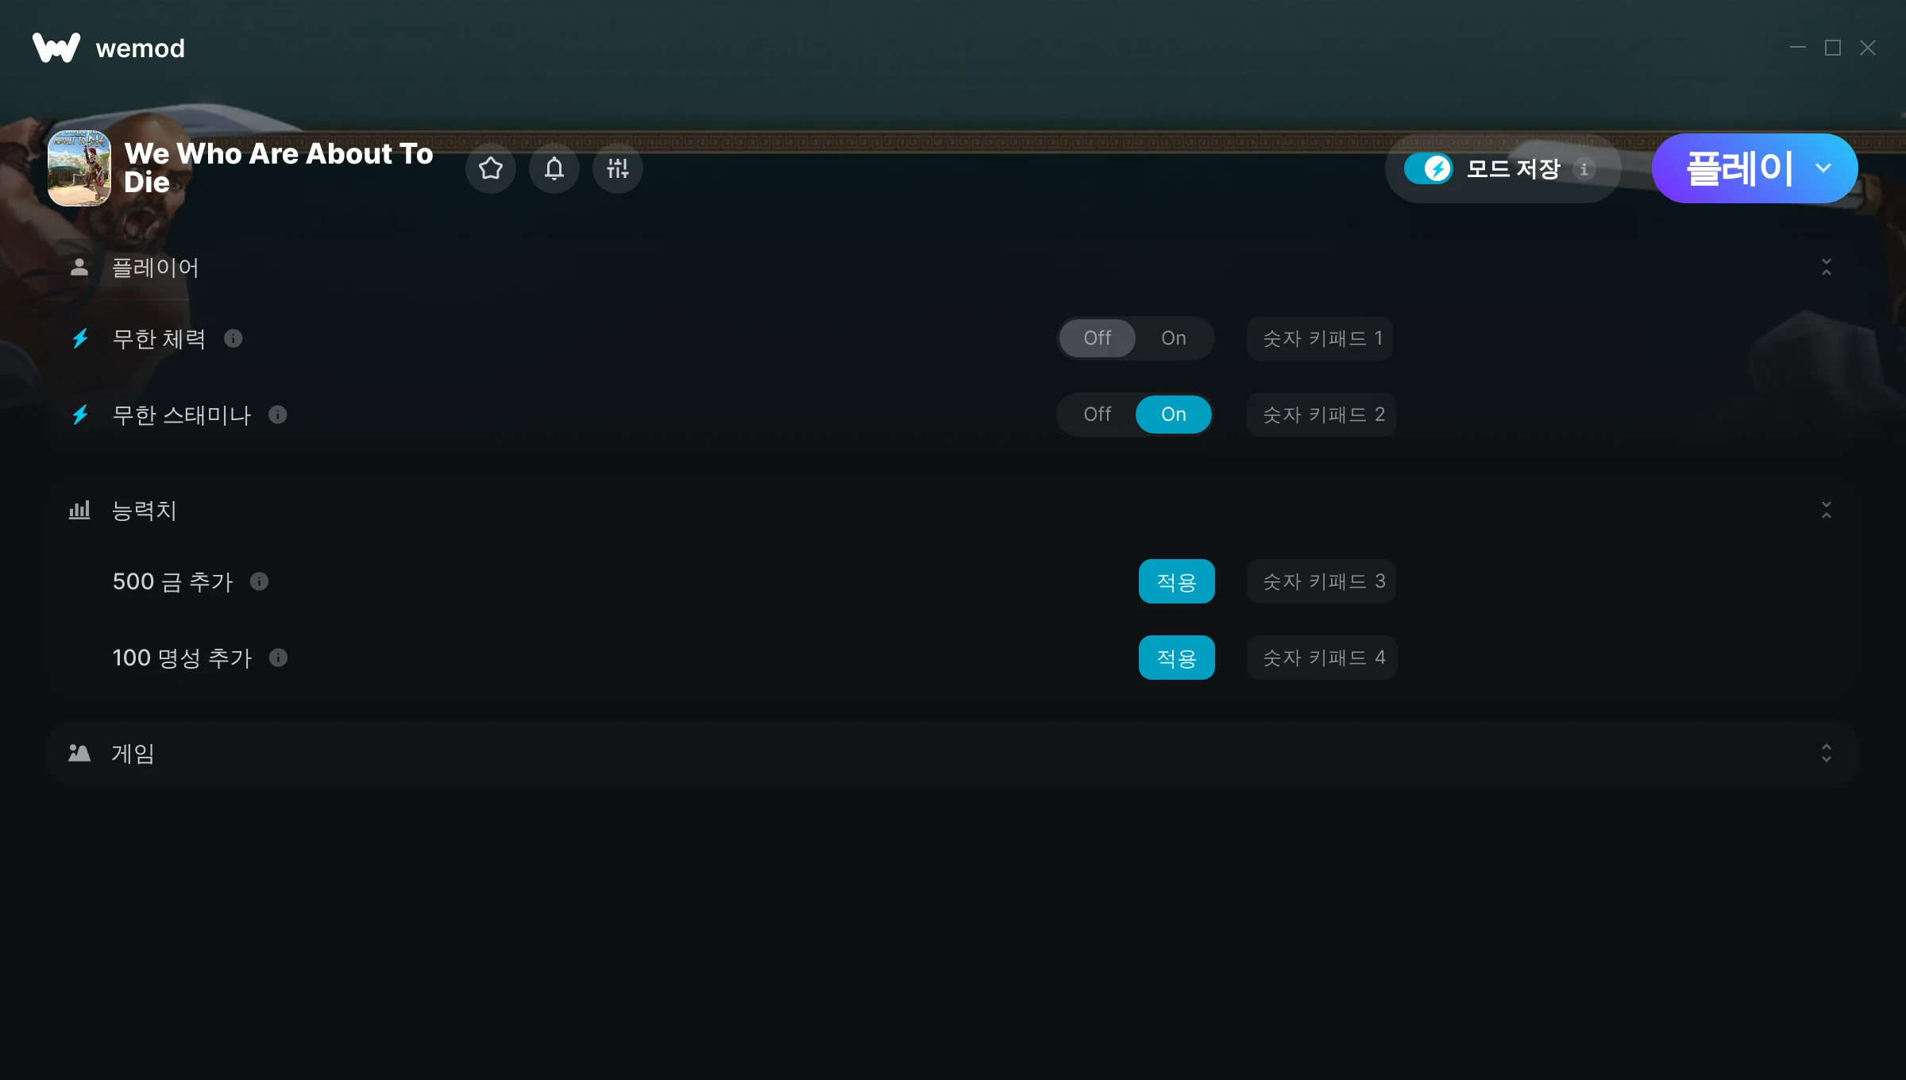
Task: Click info icon beside 100 명성 추가
Action: pos(278,658)
